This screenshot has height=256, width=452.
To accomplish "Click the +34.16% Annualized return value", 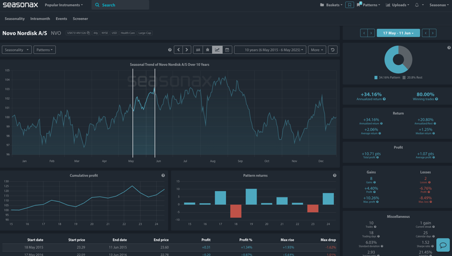I will tap(371, 94).
